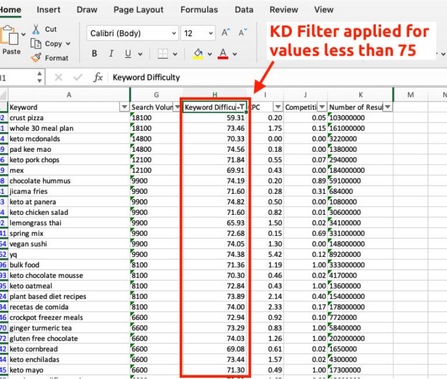Open the Keyword column filter dropdown
The width and height of the screenshot is (447, 379).
(124, 107)
